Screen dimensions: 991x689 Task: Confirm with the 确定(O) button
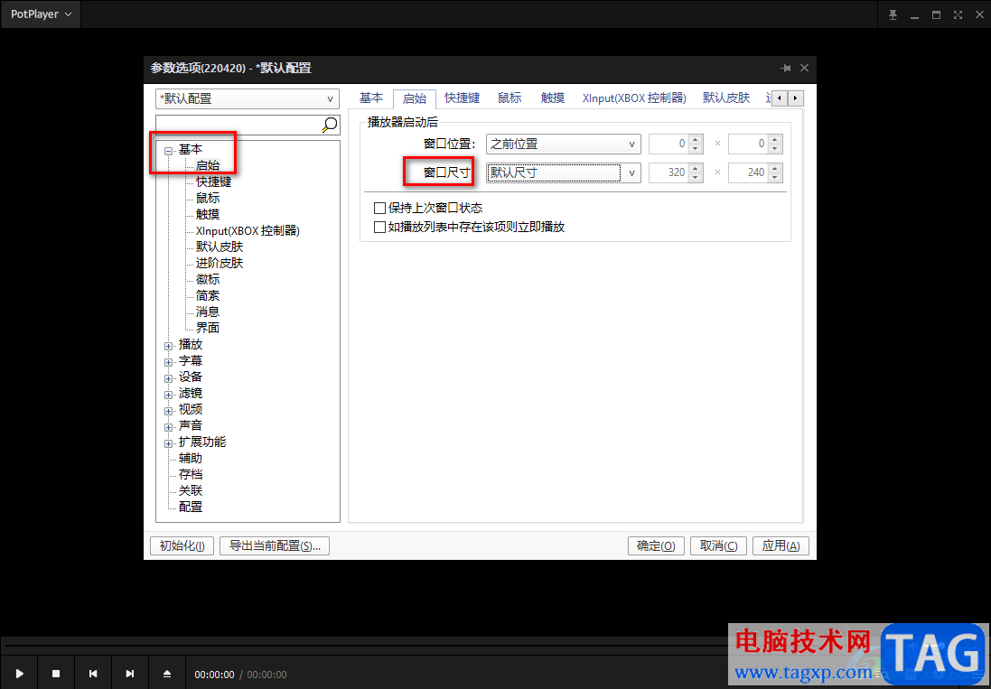click(x=656, y=545)
